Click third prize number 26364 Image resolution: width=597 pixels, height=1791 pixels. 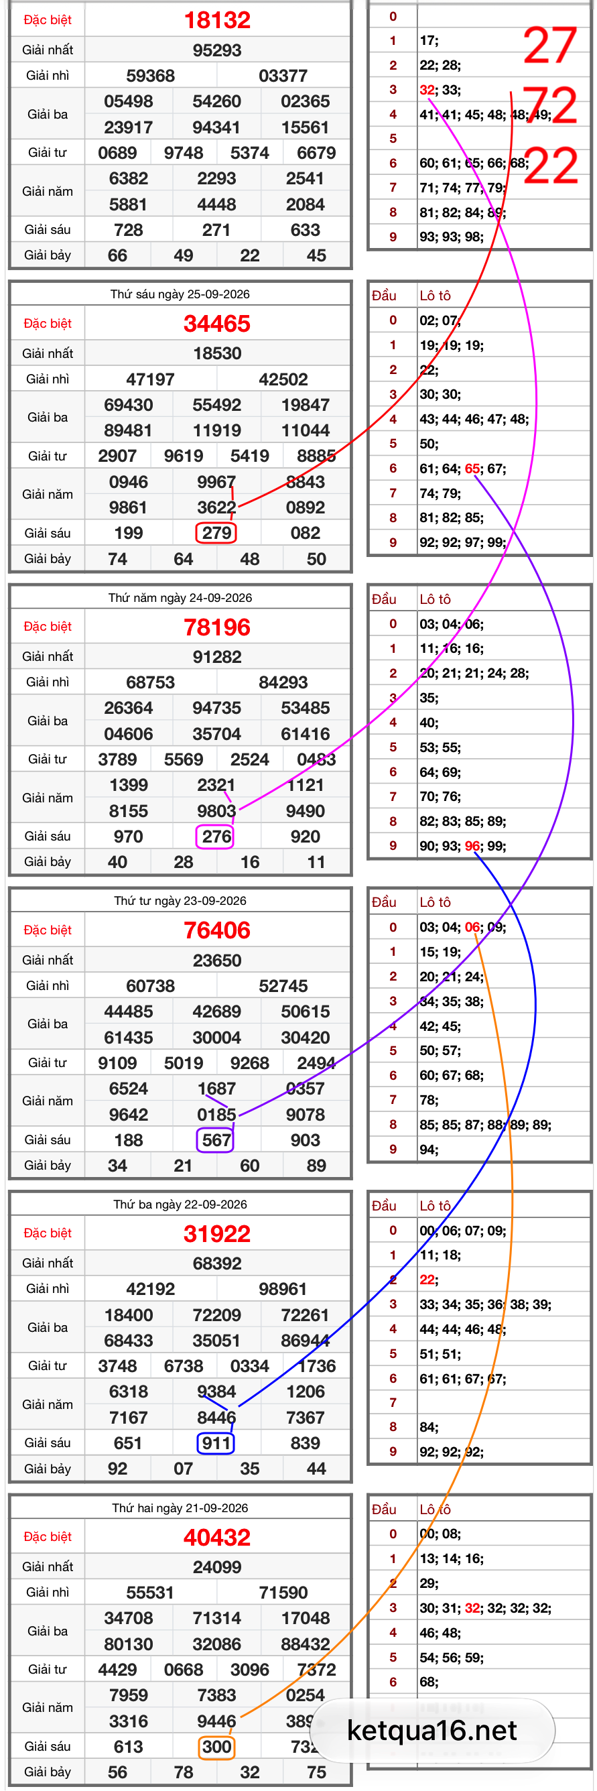[x=129, y=708]
